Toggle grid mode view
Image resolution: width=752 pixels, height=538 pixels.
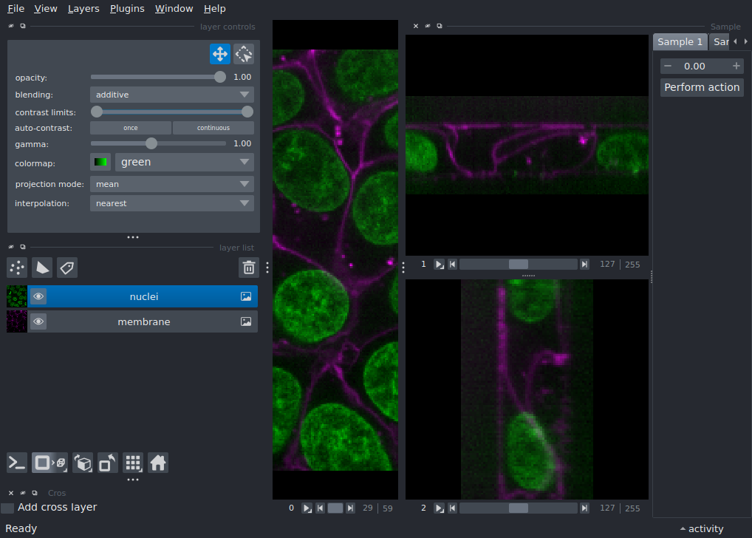pos(133,463)
